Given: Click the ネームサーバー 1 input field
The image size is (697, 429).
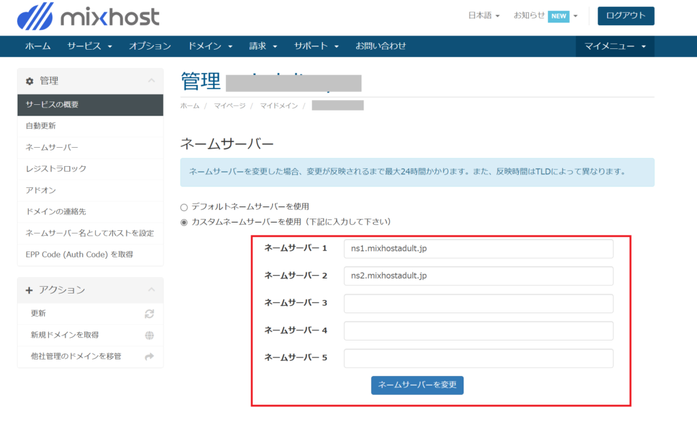Looking at the screenshot, I should pos(478,249).
